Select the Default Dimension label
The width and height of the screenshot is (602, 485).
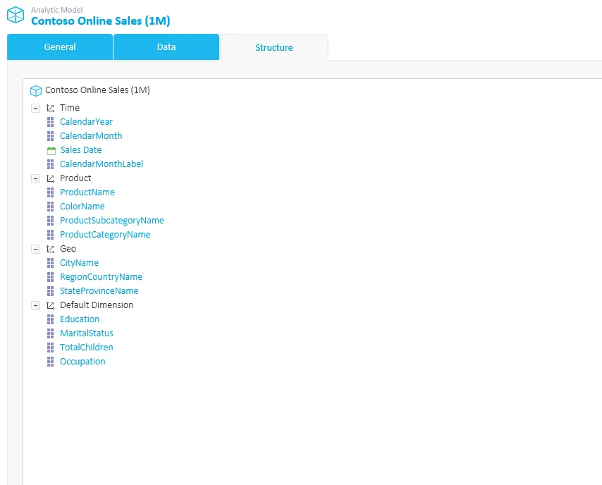(x=97, y=305)
